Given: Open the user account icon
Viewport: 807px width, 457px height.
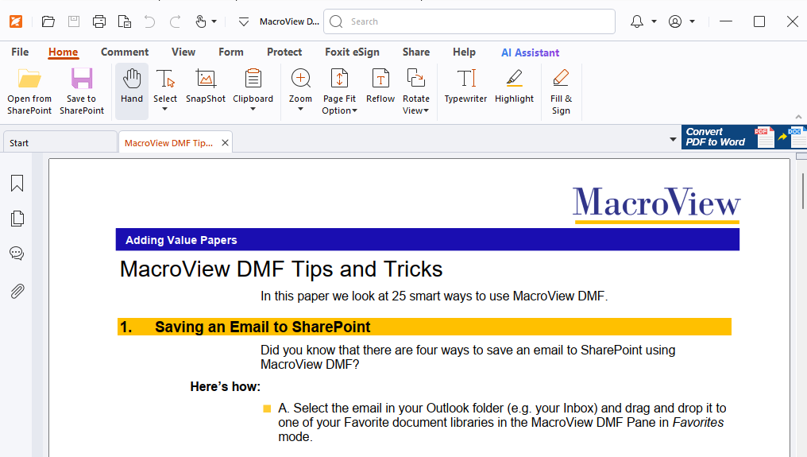Looking at the screenshot, I should click(x=674, y=21).
